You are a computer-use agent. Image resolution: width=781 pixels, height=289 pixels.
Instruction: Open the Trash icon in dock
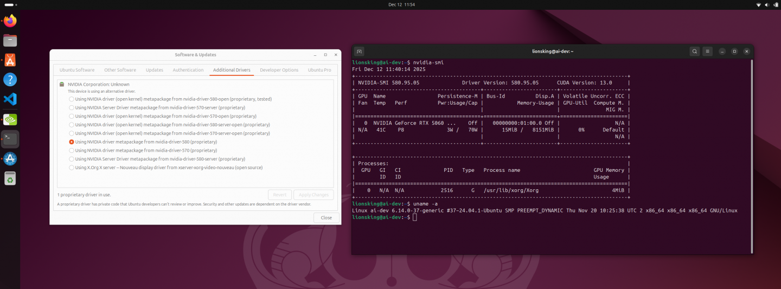pyautogui.click(x=10, y=178)
